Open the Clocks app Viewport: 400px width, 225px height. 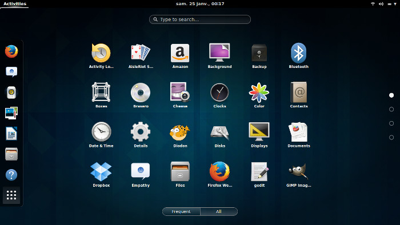pyautogui.click(x=219, y=95)
